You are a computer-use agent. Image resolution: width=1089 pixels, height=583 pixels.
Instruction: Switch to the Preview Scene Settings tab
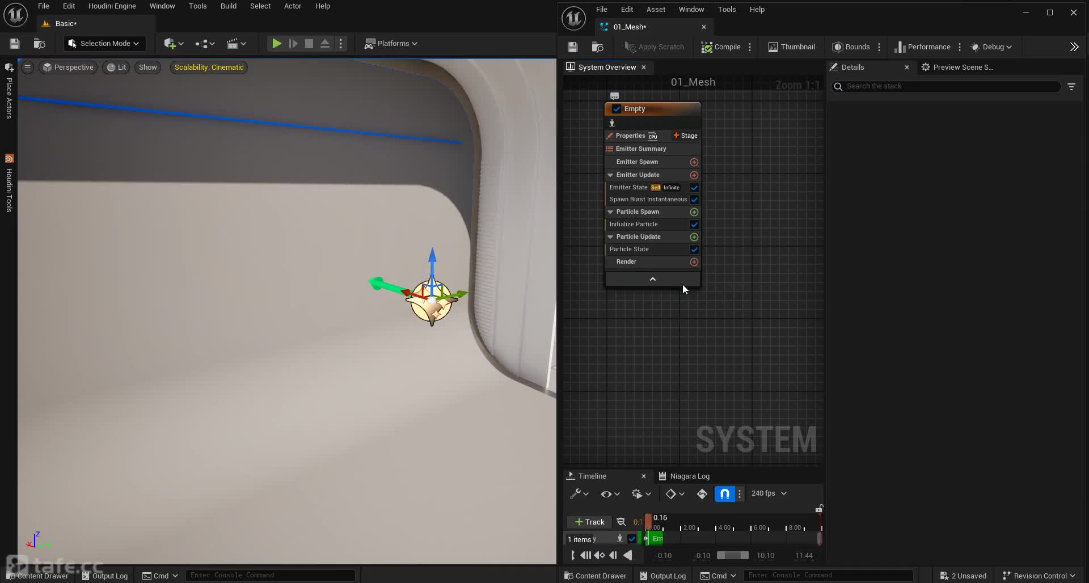[957, 67]
